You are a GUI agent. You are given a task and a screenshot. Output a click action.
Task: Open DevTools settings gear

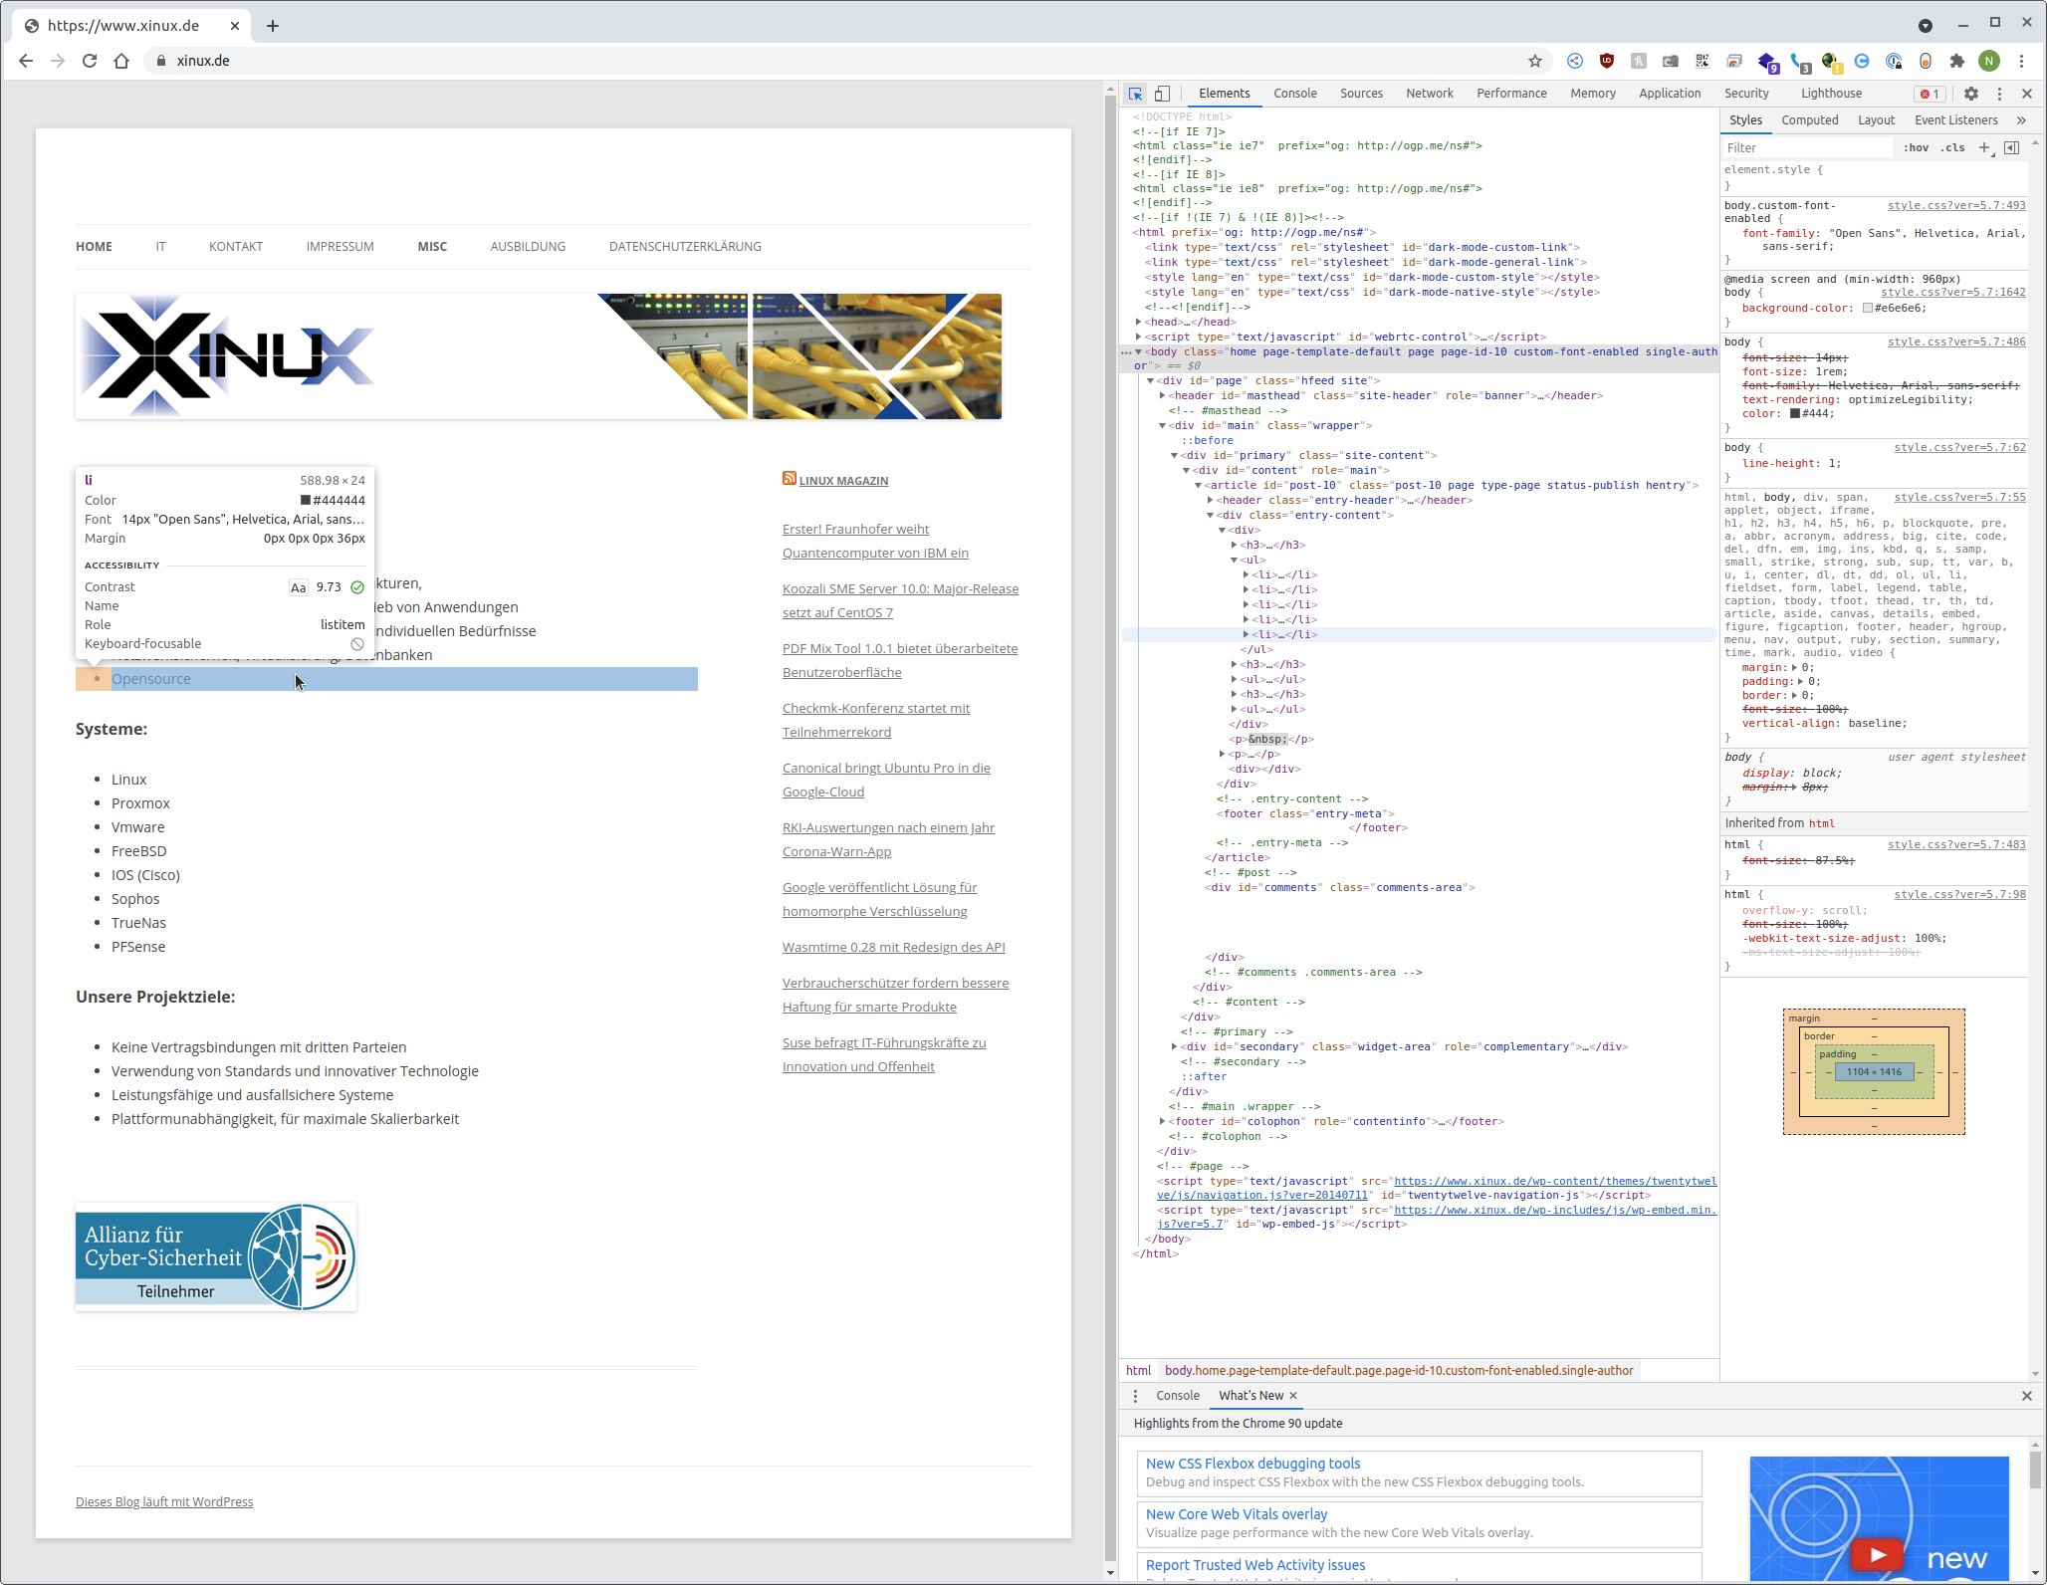tap(1970, 94)
